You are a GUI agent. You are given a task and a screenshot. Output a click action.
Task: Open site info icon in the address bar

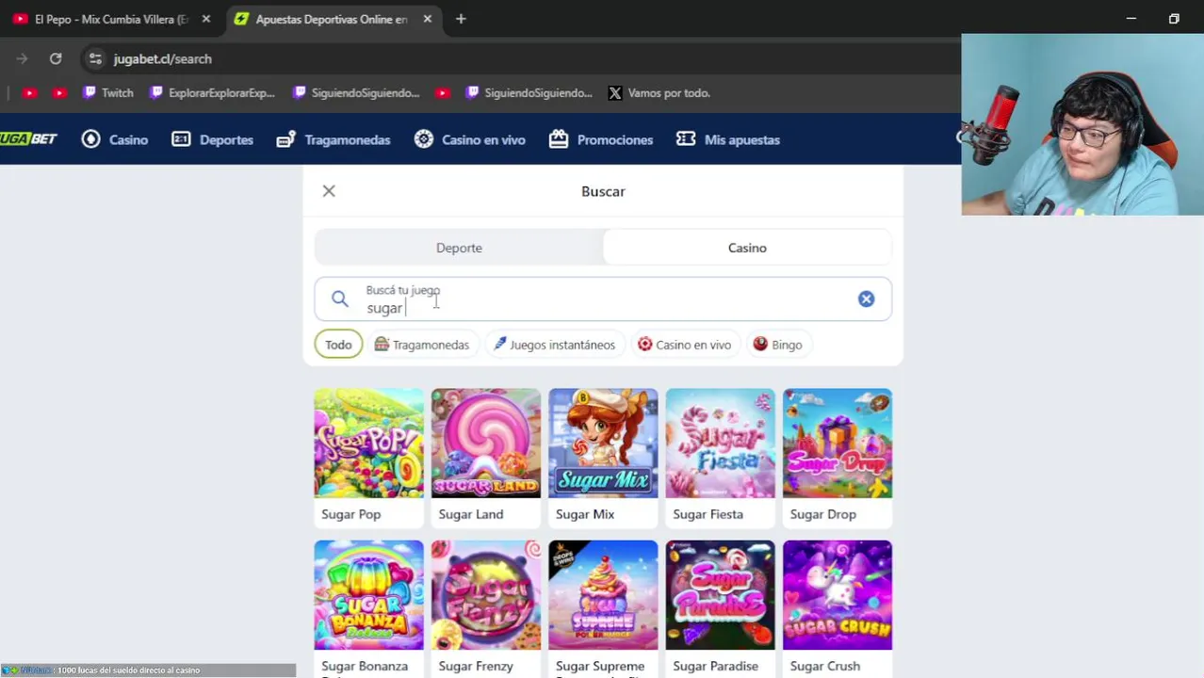coord(95,58)
